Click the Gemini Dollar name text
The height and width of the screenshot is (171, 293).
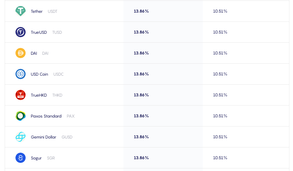point(43,137)
